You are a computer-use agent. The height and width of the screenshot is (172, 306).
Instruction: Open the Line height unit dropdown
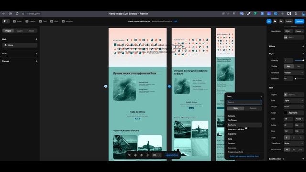299,131
